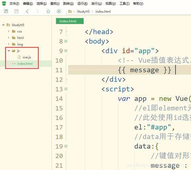Click line number 21 in gutter
The image size is (191, 170).
click(x=59, y=166)
